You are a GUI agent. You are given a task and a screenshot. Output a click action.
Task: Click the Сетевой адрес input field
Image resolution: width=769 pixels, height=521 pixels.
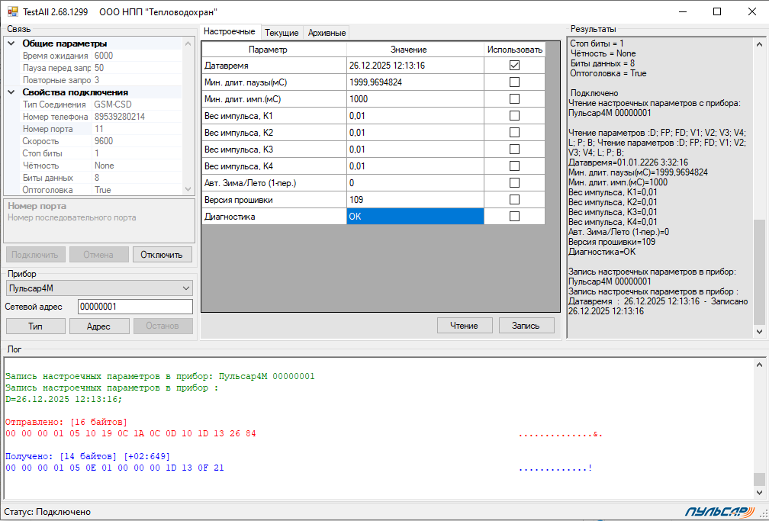(135, 307)
